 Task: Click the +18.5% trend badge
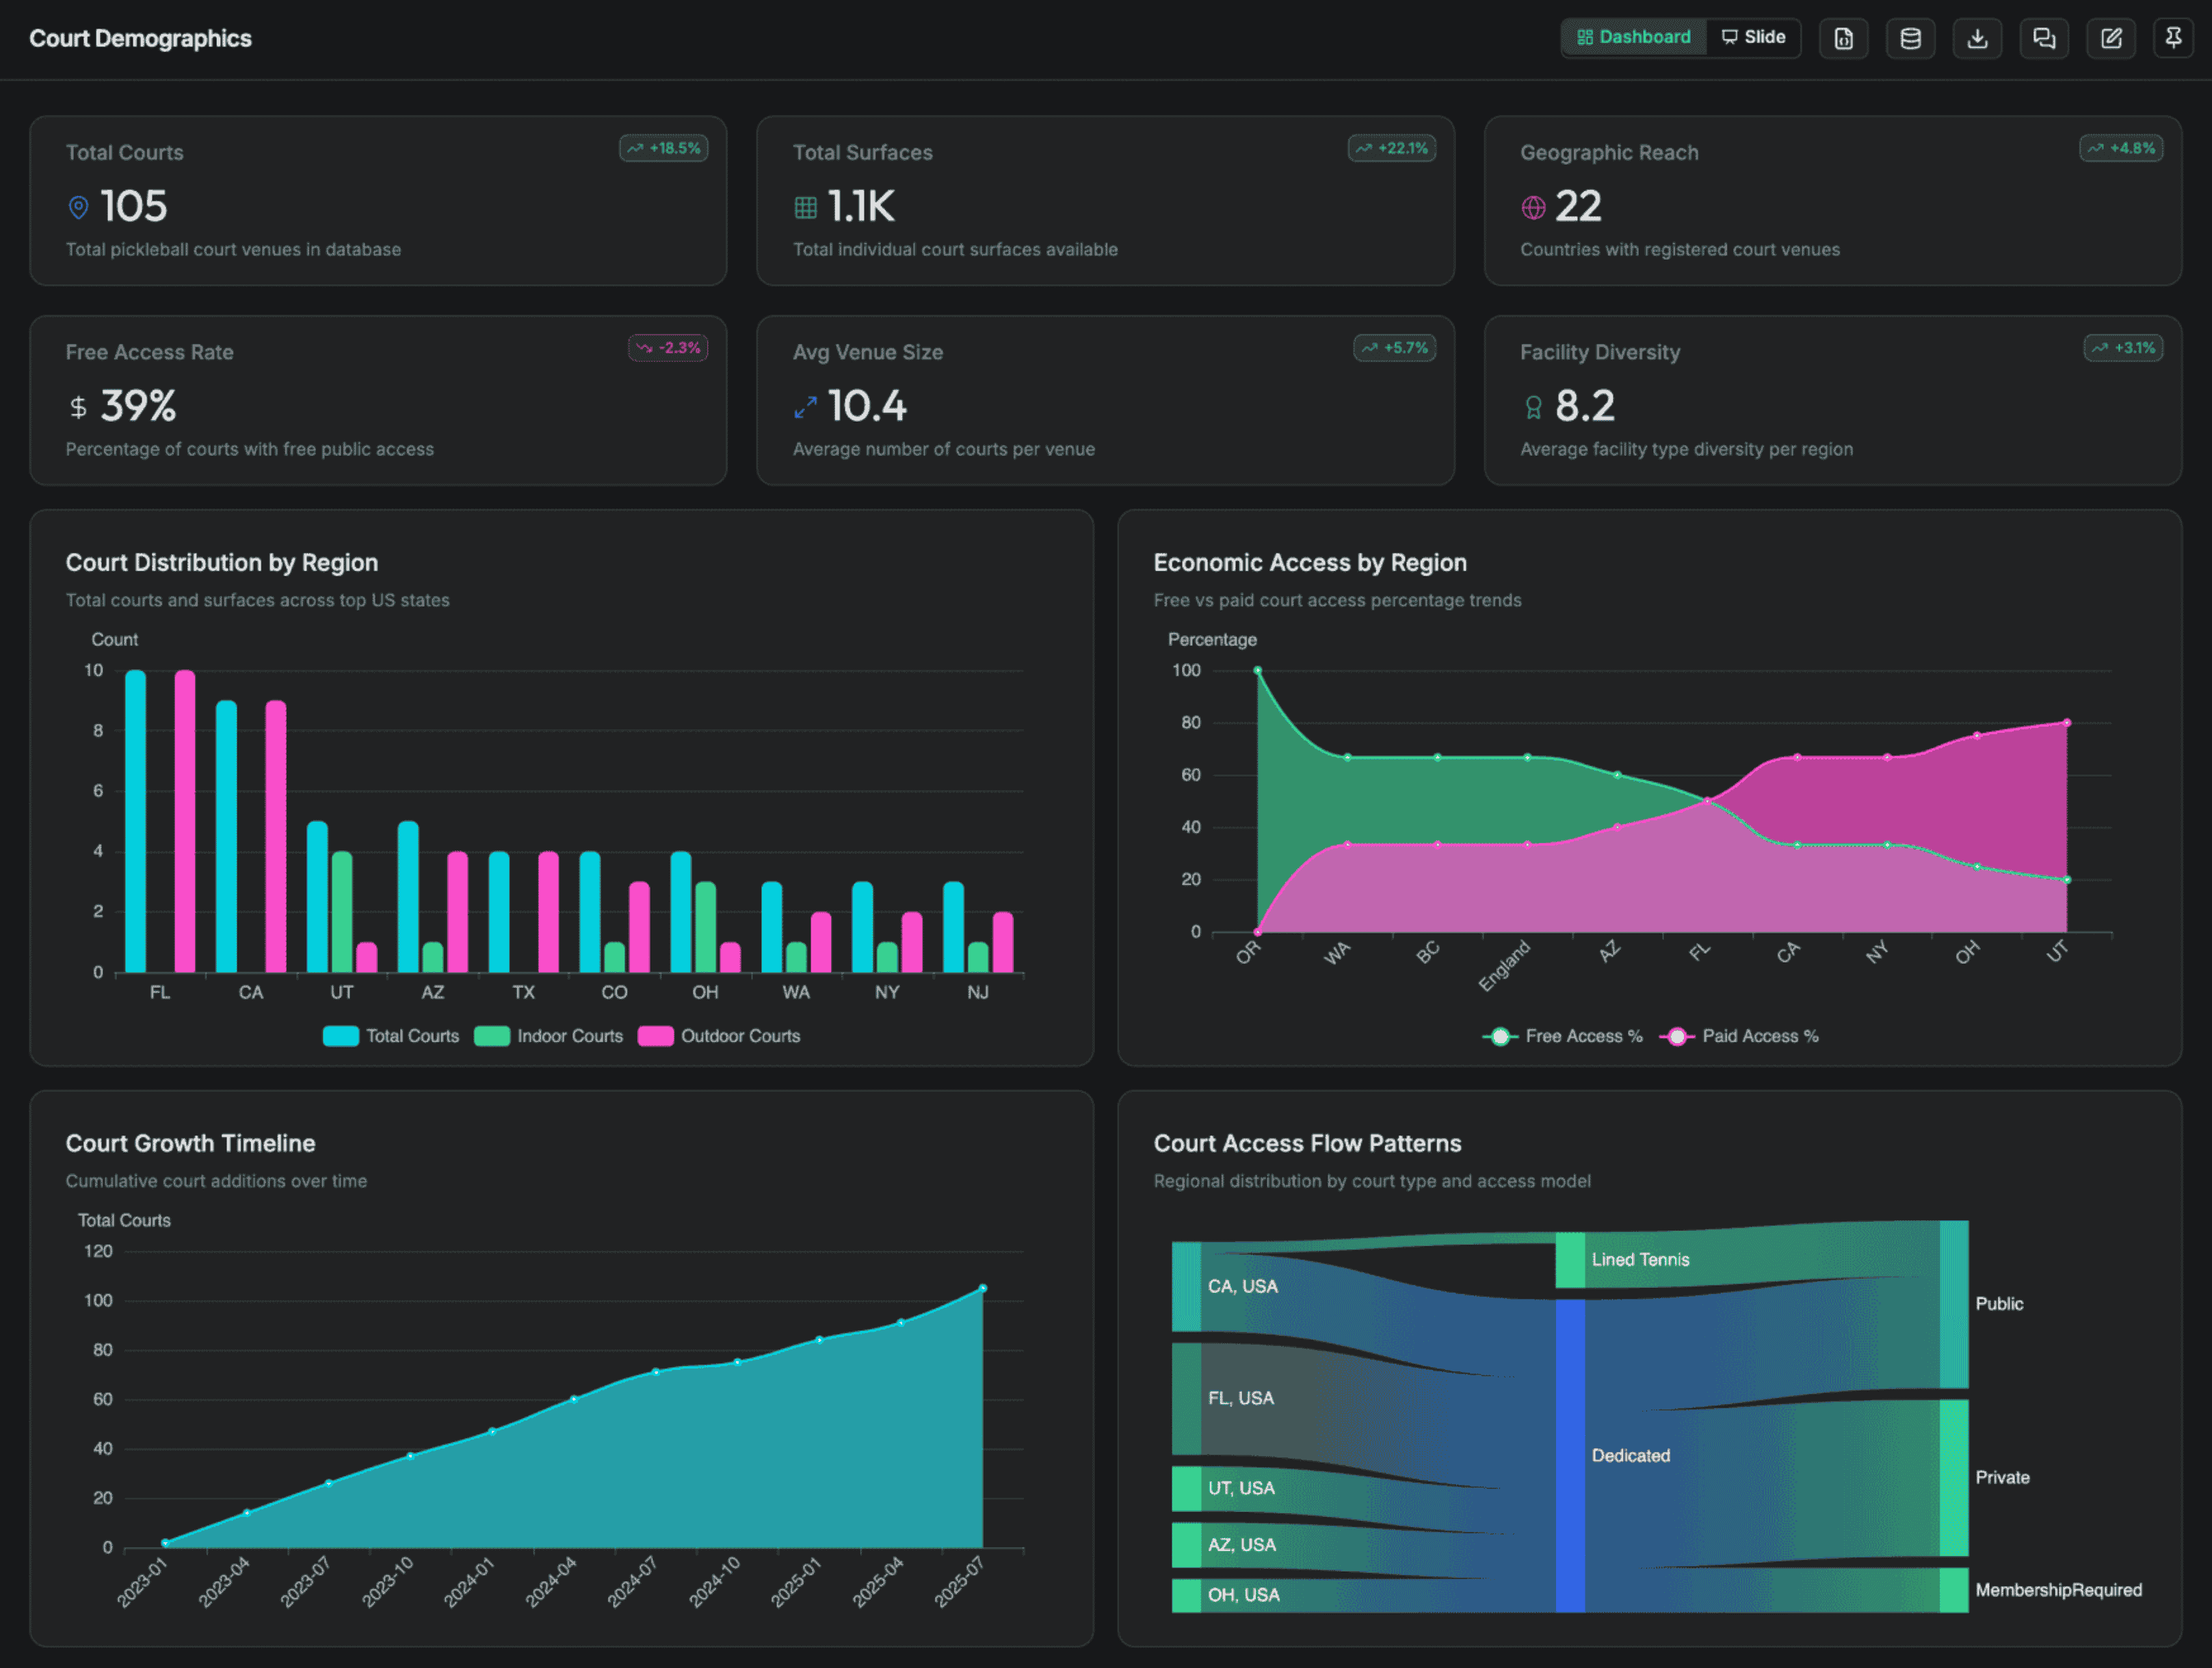click(664, 148)
